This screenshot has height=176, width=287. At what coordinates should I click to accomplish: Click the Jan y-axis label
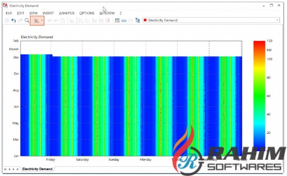click(16, 156)
